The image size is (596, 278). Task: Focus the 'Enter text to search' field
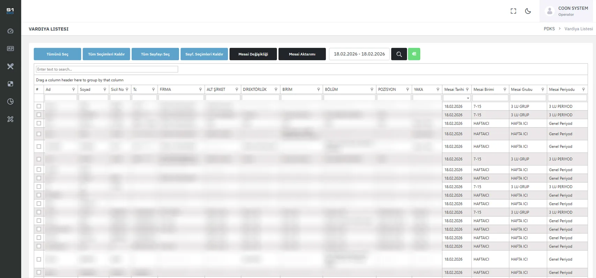pyautogui.click(x=107, y=69)
